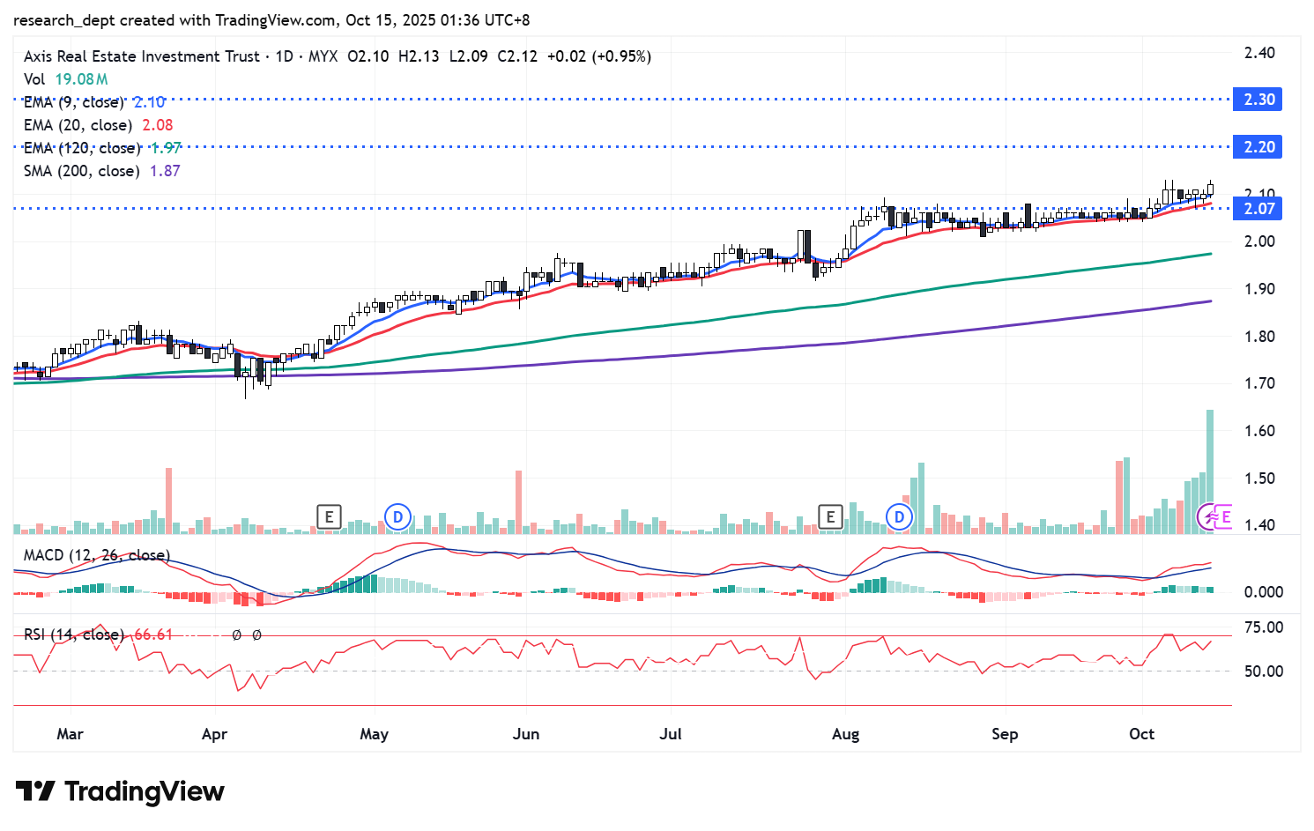
Task: Click the EMA (20, close) legend
Action: pyautogui.click(x=78, y=125)
